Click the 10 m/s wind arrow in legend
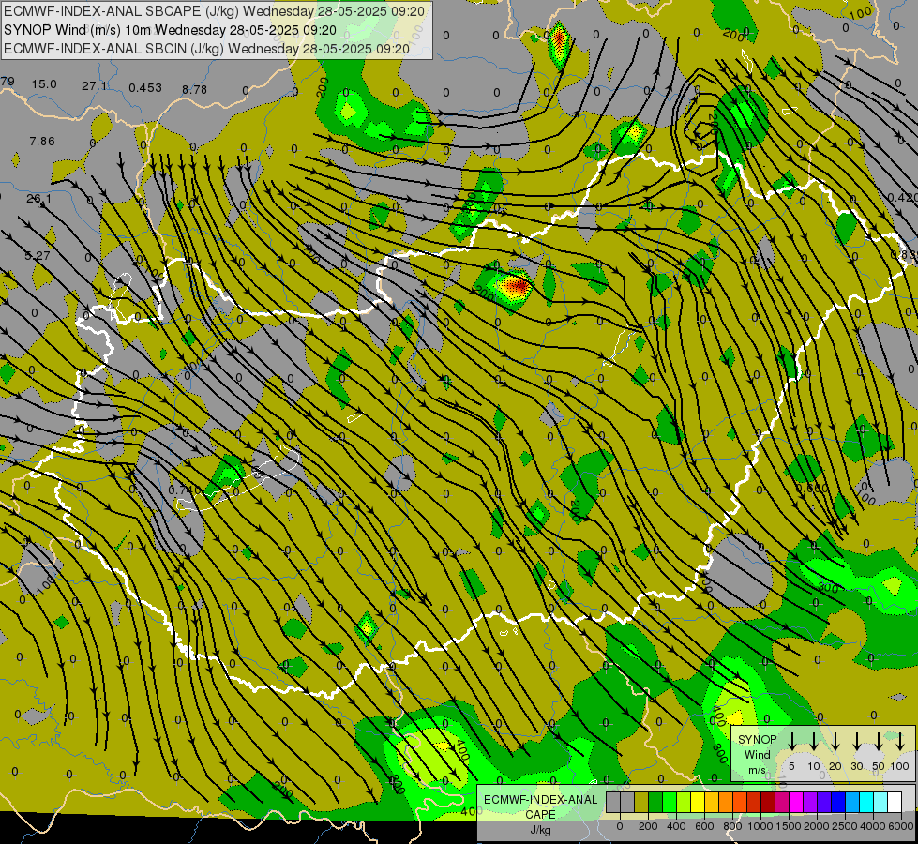 click(814, 741)
